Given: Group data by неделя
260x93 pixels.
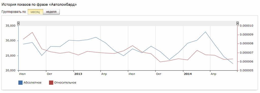Looking at the screenshot, I should click(x=51, y=12).
